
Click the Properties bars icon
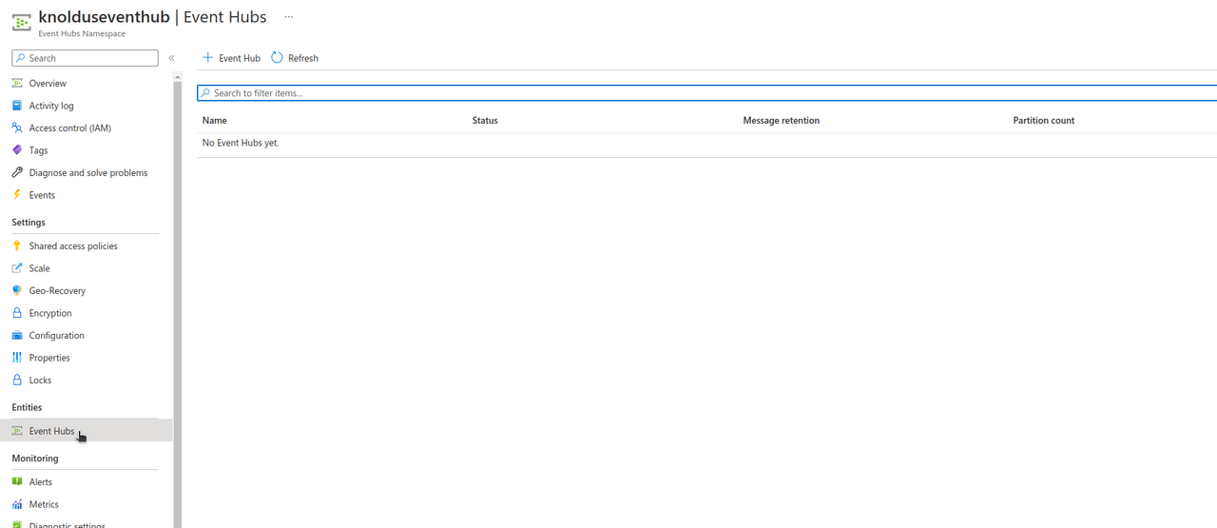point(17,358)
